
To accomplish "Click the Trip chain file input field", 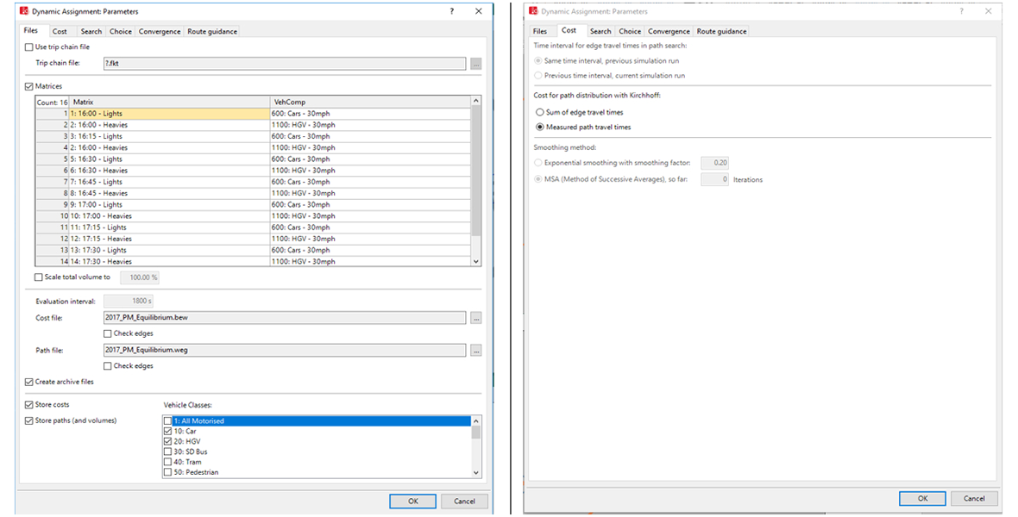I will [x=285, y=64].
